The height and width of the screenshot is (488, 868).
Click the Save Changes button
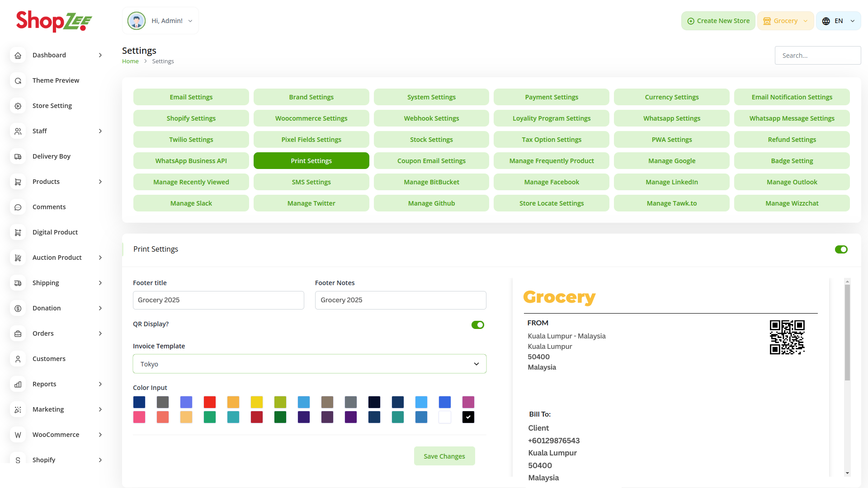point(444,456)
